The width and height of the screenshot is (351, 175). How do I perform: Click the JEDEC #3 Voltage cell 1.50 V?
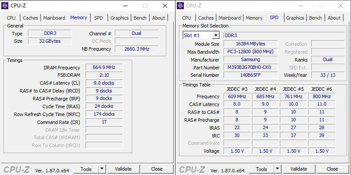(237, 151)
